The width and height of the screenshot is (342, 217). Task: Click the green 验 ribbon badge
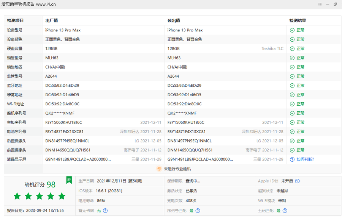click(x=69, y=180)
